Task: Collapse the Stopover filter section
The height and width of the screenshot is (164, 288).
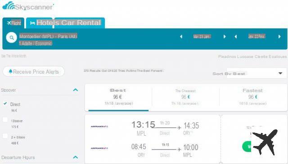Action: point(76,90)
